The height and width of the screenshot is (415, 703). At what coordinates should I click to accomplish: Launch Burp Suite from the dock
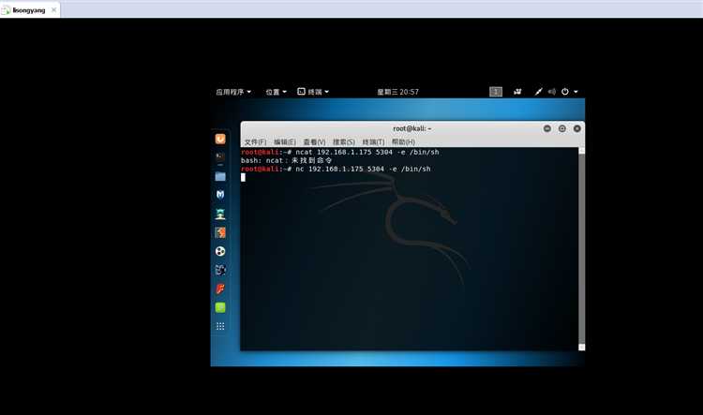click(220, 232)
